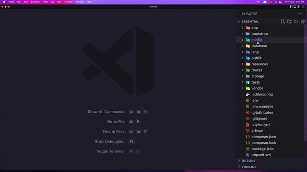Toggle bottom panel layout icon
The height and width of the screenshot is (172, 307).
(x=295, y=7)
